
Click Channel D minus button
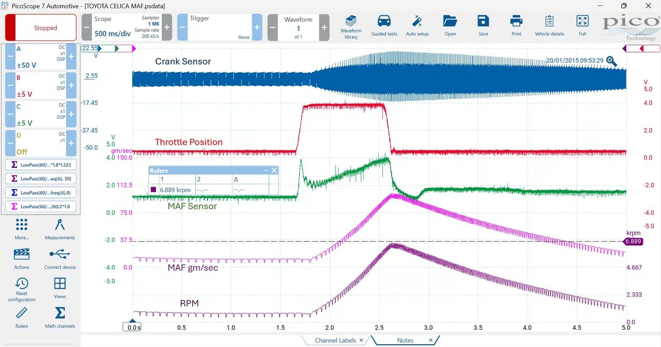pyautogui.click(x=10, y=143)
